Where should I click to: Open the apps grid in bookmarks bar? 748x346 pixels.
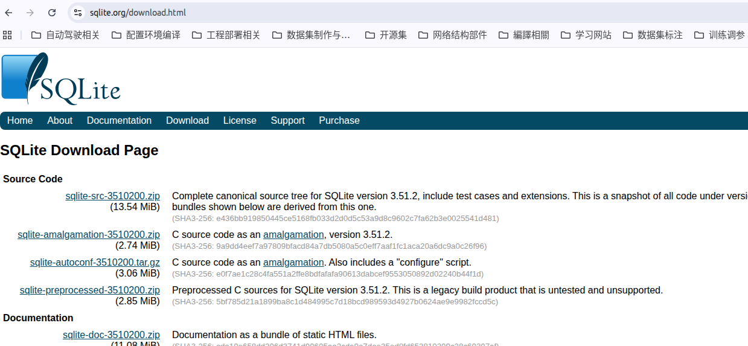(x=7, y=35)
